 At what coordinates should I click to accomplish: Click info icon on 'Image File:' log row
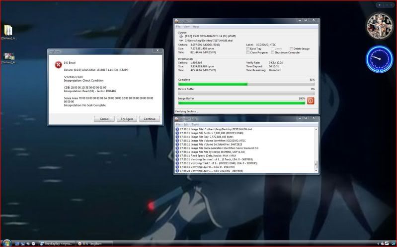177,129
